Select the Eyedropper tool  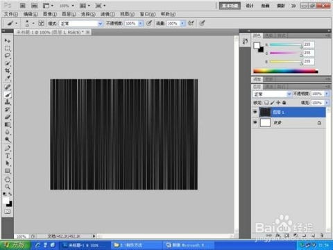pyautogui.click(x=8, y=78)
